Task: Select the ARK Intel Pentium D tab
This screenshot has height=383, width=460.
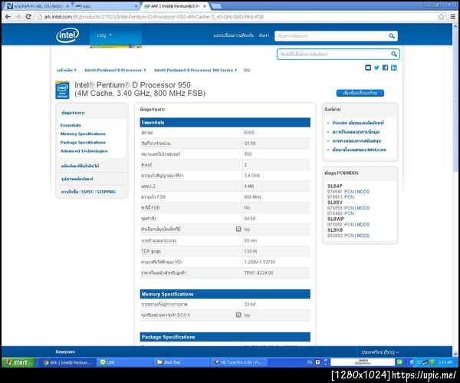Action: point(176,6)
